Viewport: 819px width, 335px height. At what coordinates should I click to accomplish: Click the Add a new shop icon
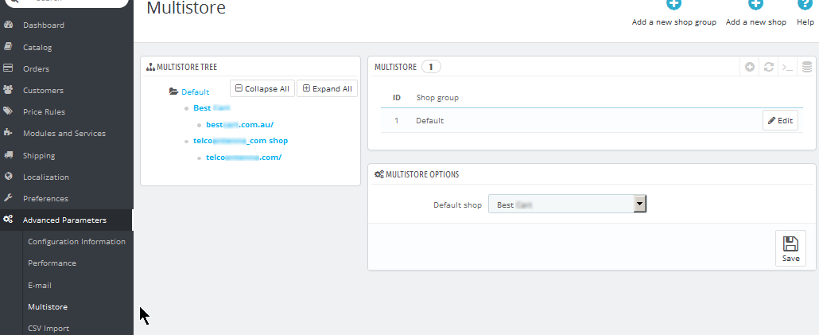tap(756, 5)
